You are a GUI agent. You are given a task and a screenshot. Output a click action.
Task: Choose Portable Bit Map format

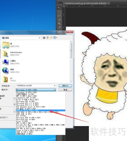41,125
